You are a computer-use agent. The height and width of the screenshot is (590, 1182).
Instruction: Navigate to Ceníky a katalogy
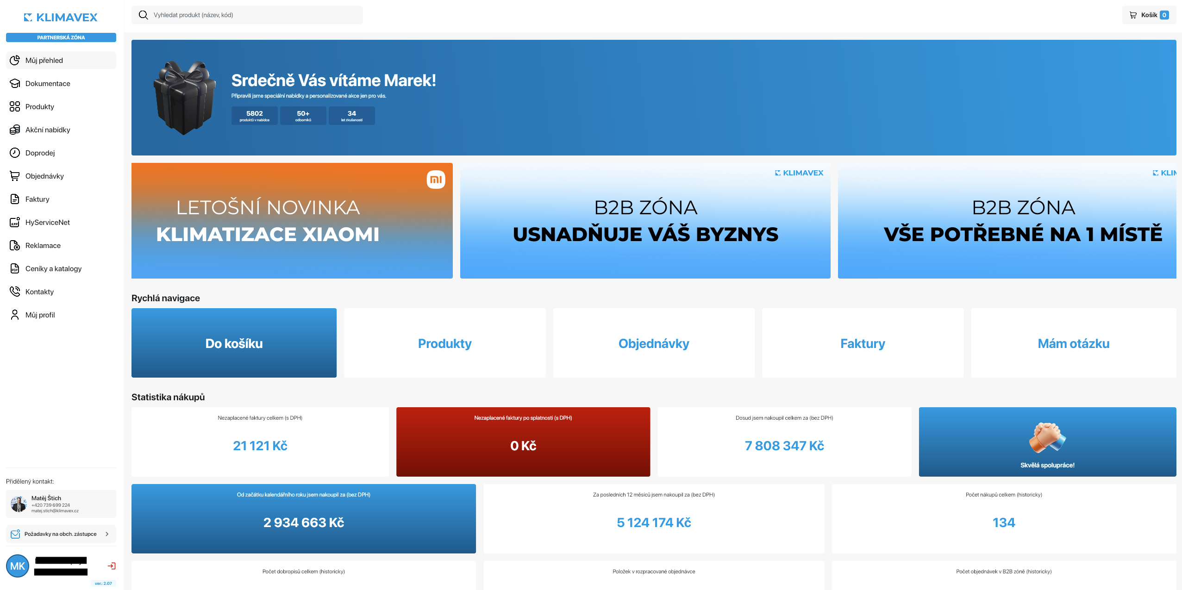point(61,269)
